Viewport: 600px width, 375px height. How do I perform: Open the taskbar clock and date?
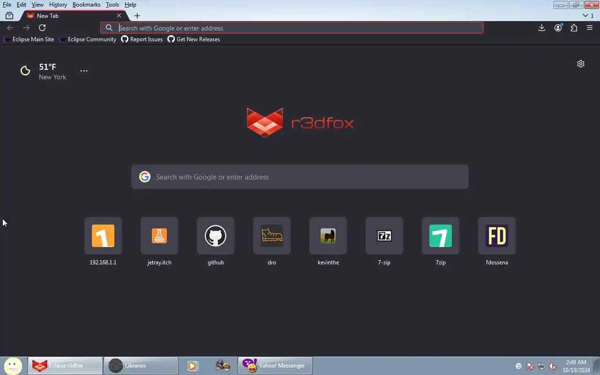click(576, 366)
